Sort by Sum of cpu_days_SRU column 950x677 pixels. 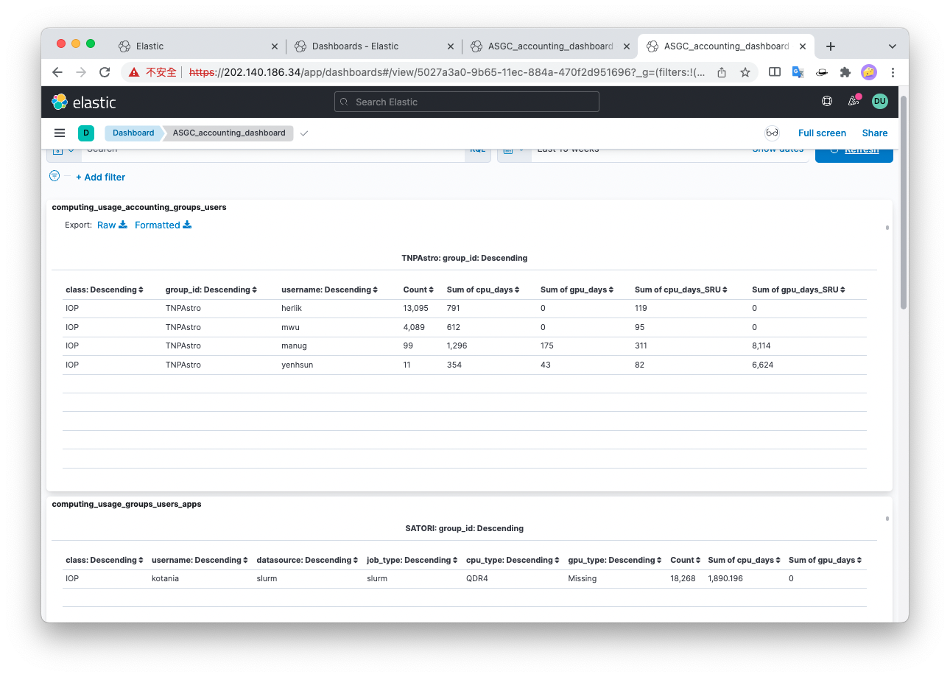pyautogui.click(x=681, y=290)
